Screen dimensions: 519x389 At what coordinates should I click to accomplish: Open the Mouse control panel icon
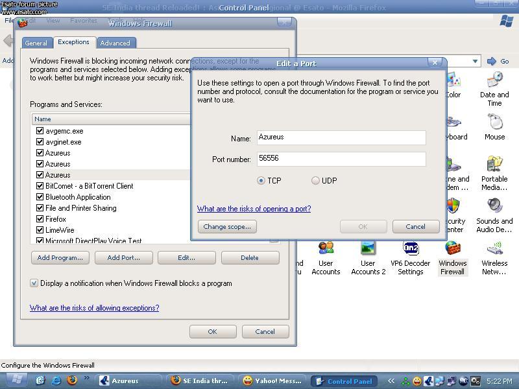pyautogui.click(x=494, y=123)
